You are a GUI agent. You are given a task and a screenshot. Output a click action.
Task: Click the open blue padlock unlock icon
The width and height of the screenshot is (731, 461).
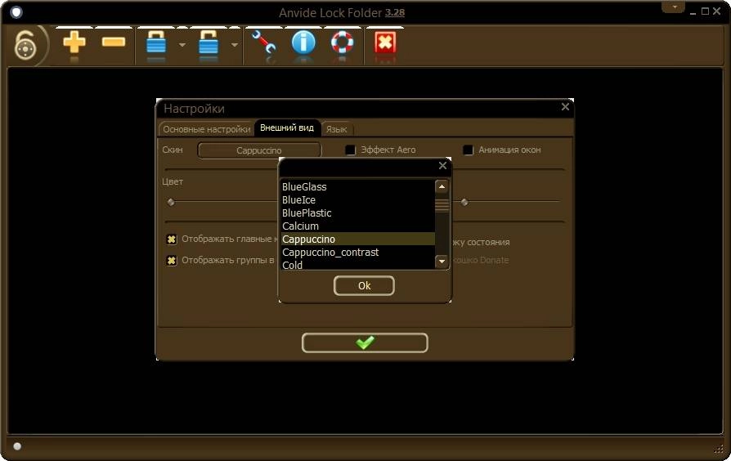pos(209,43)
